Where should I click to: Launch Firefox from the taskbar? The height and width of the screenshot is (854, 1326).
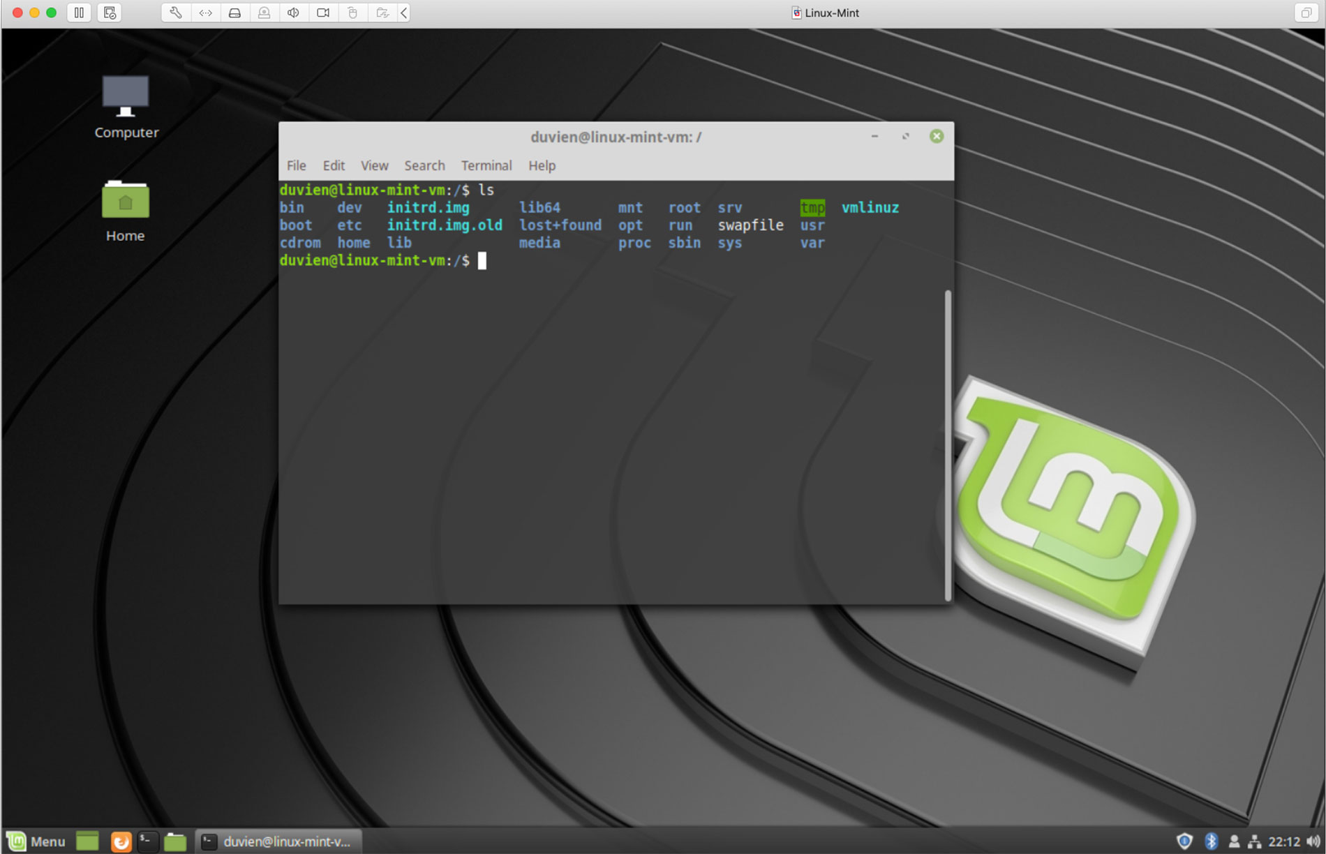(x=121, y=841)
